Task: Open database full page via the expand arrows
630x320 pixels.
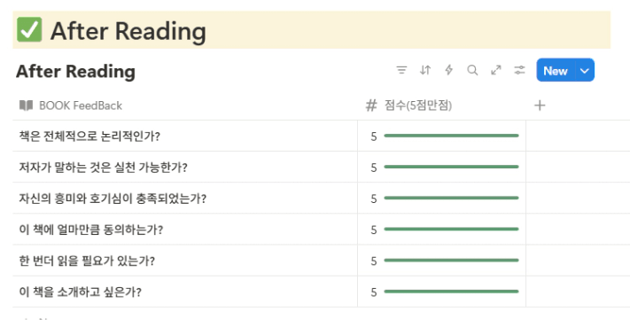Action: (x=496, y=70)
